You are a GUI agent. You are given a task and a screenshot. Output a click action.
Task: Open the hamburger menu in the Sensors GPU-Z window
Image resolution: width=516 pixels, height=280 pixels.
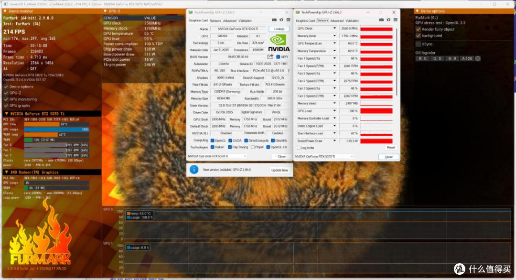395,20
